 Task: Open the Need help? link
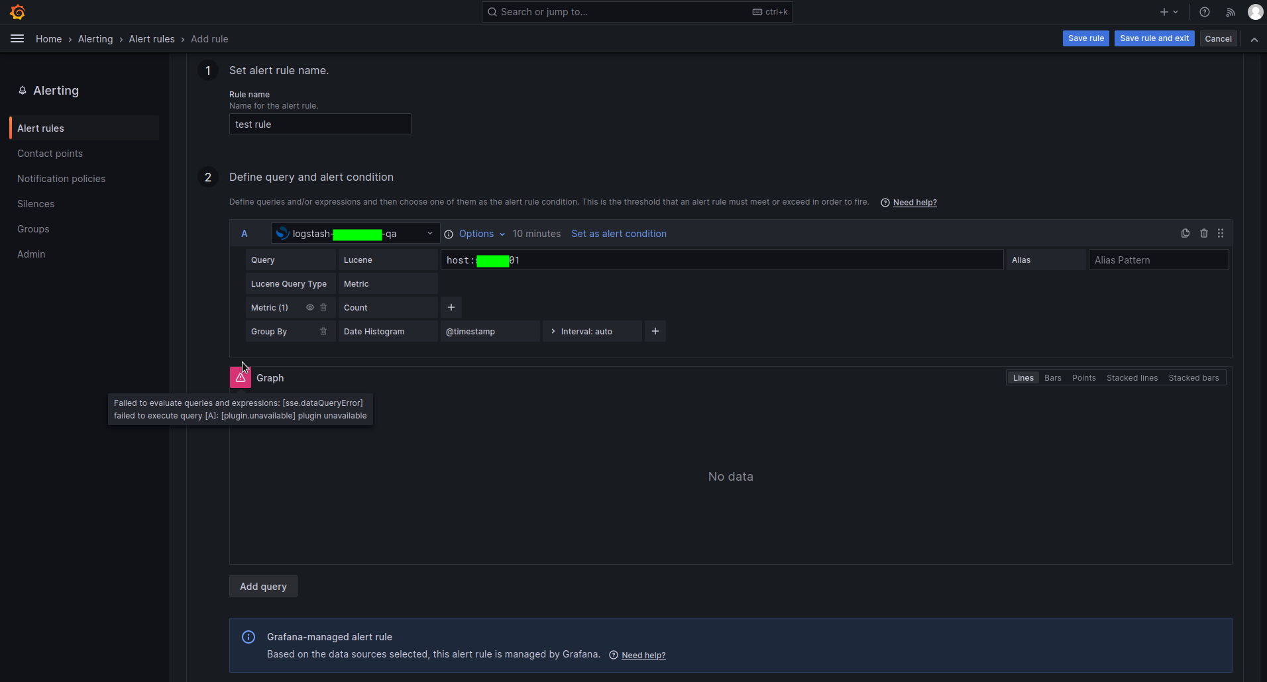(914, 202)
